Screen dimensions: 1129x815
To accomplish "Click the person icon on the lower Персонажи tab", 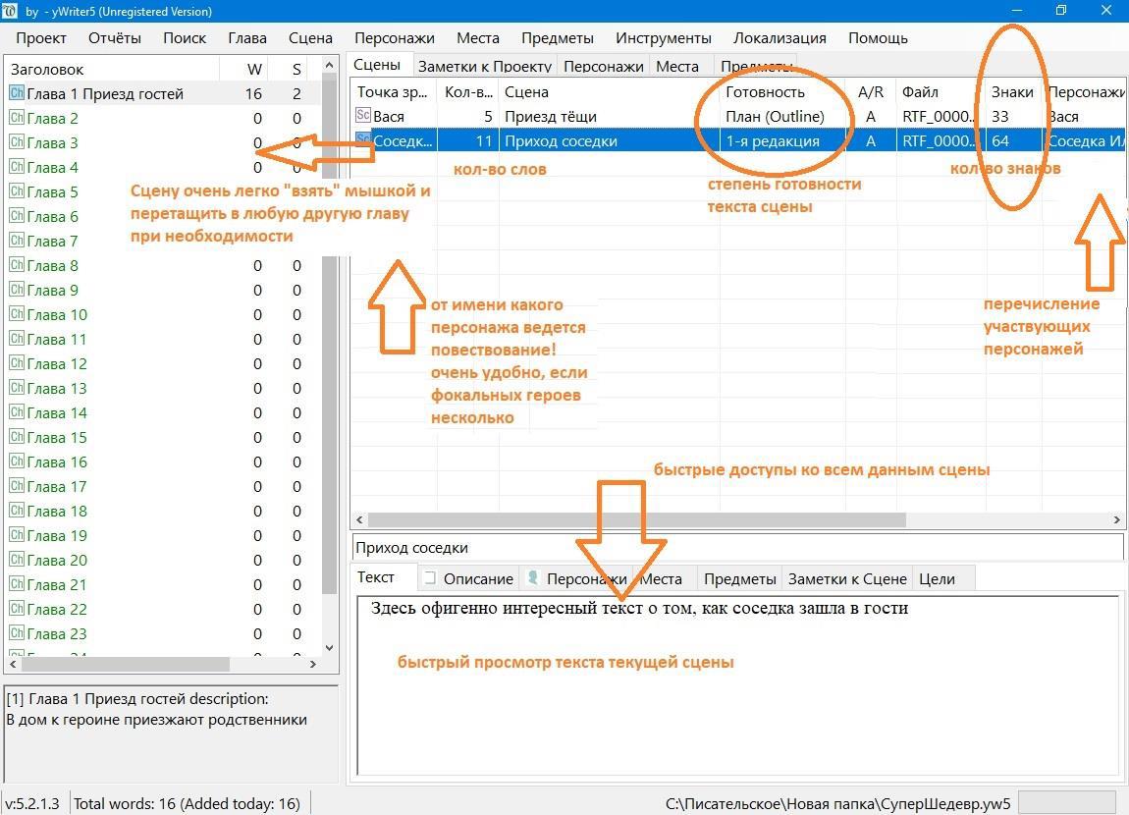I will click(x=533, y=578).
